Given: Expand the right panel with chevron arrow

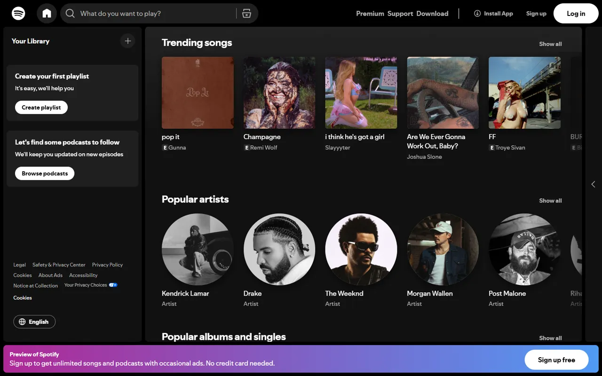Looking at the screenshot, I should [x=593, y=184].
